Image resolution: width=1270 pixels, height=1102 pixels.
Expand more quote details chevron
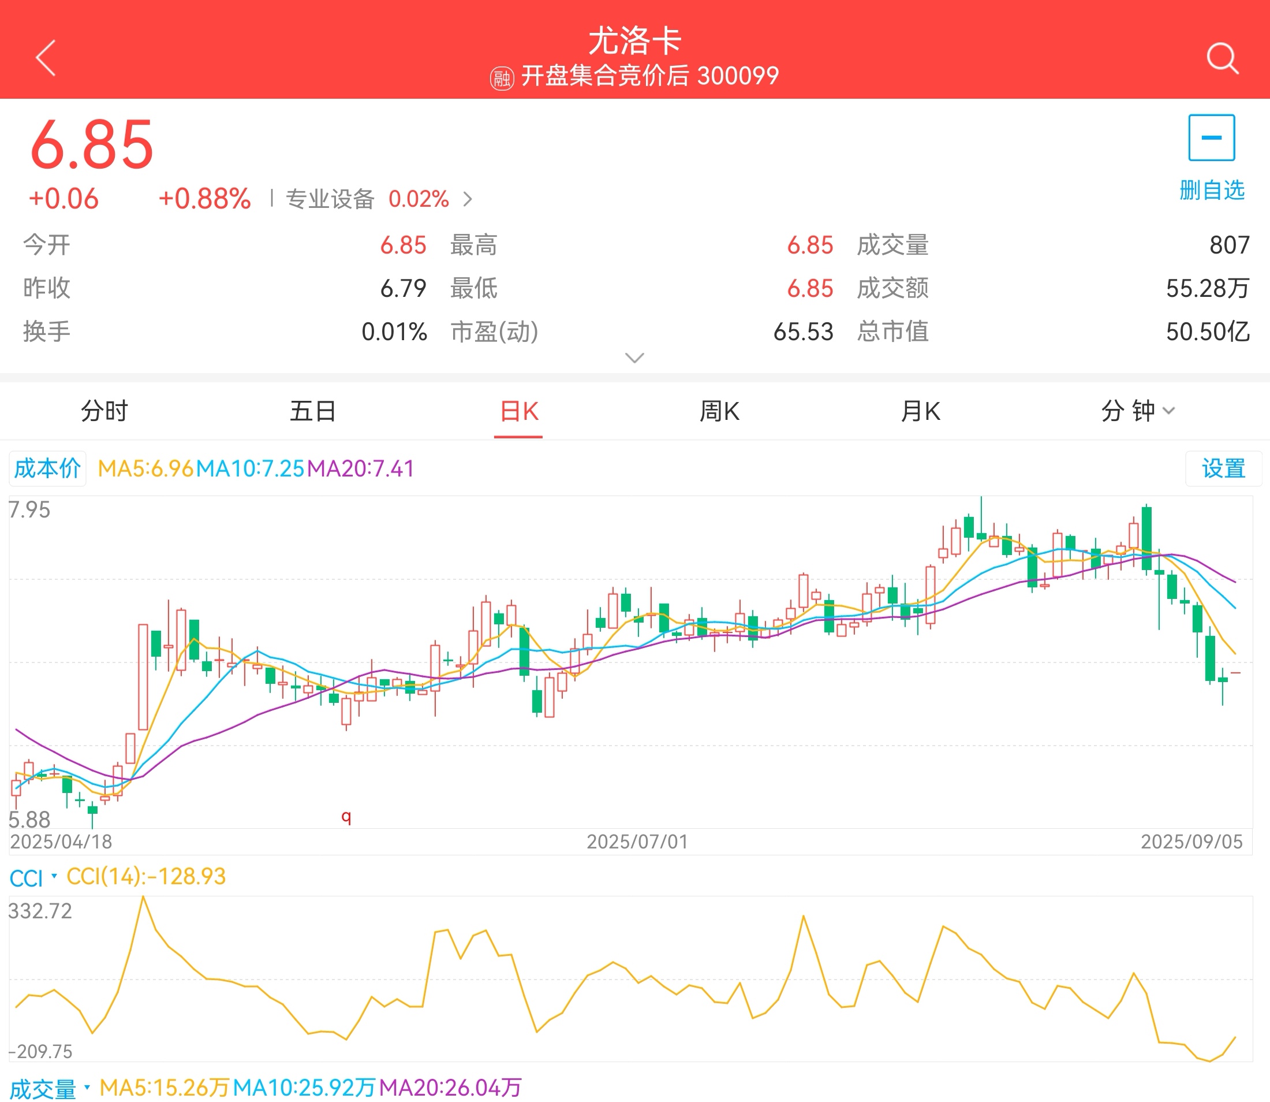634,358
